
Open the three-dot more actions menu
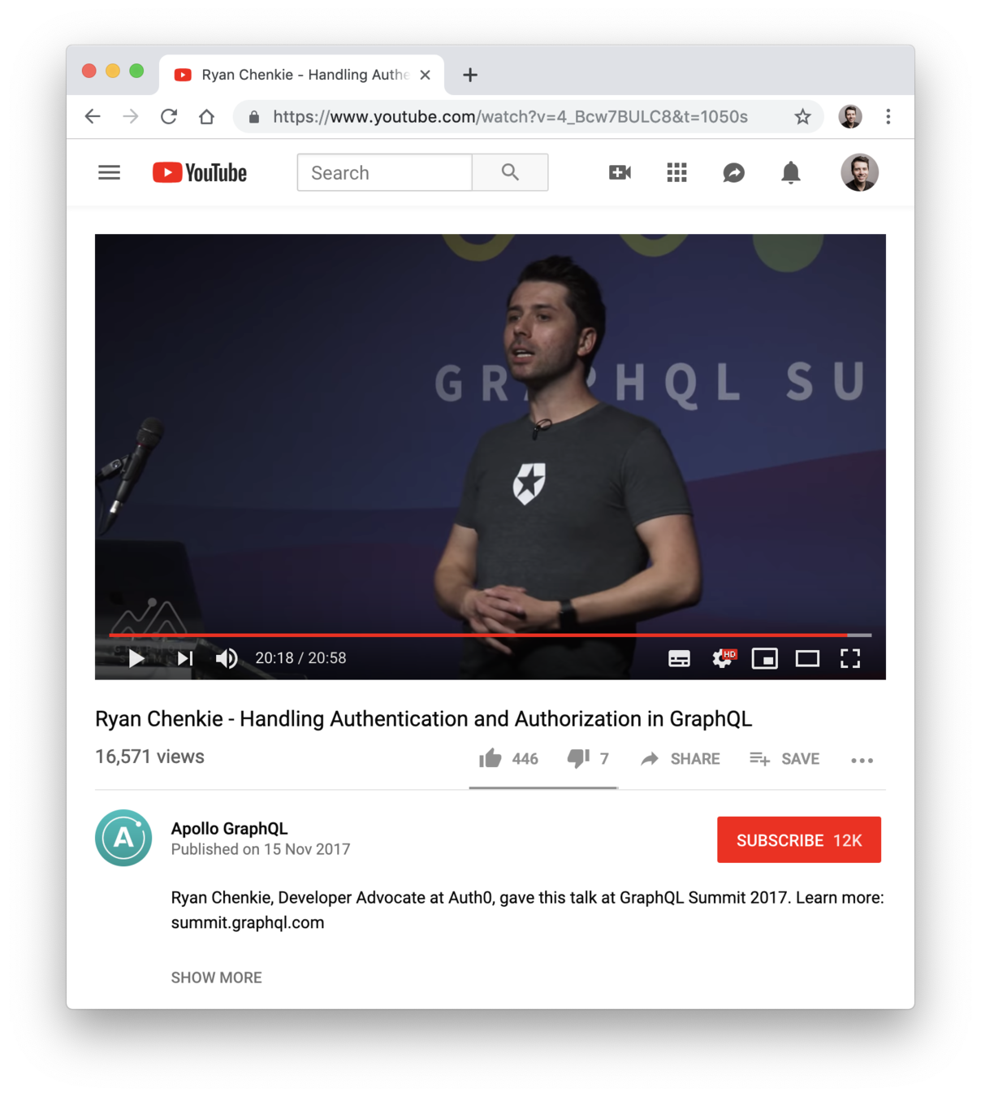862,761
